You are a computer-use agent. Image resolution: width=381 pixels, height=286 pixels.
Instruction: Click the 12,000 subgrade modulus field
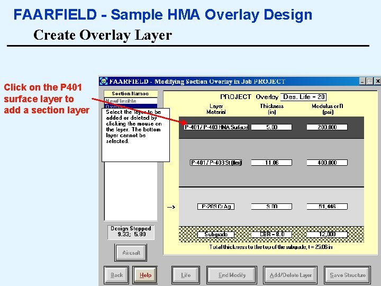[327, 235]
